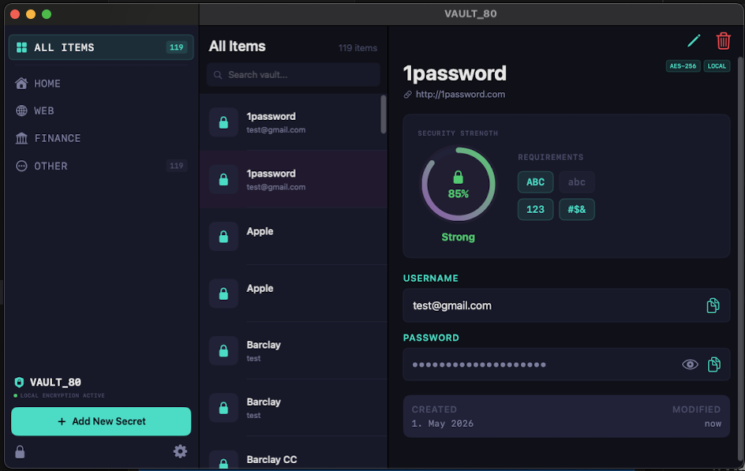The width and height of the screenshot is (745, 471).
Task: Open the http://1password.com link
Action: point(460,95)
